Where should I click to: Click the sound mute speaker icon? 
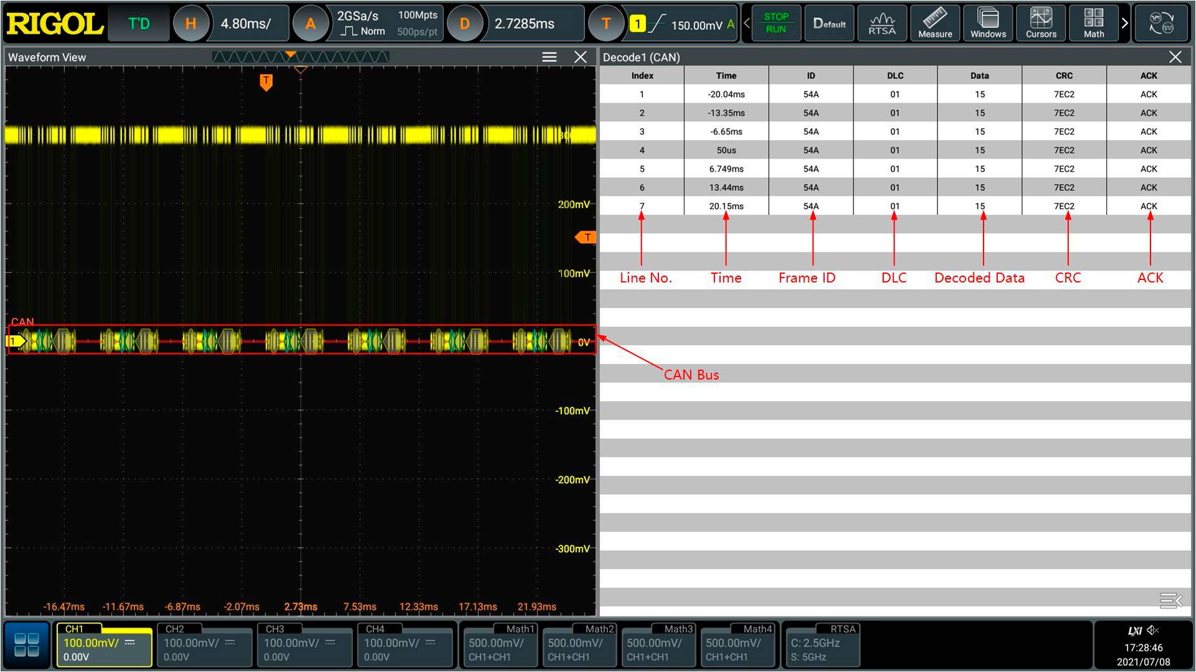pyautogui.click(x=1153, y=630)
